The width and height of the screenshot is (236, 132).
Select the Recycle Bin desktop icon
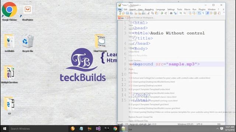point(28,43)
